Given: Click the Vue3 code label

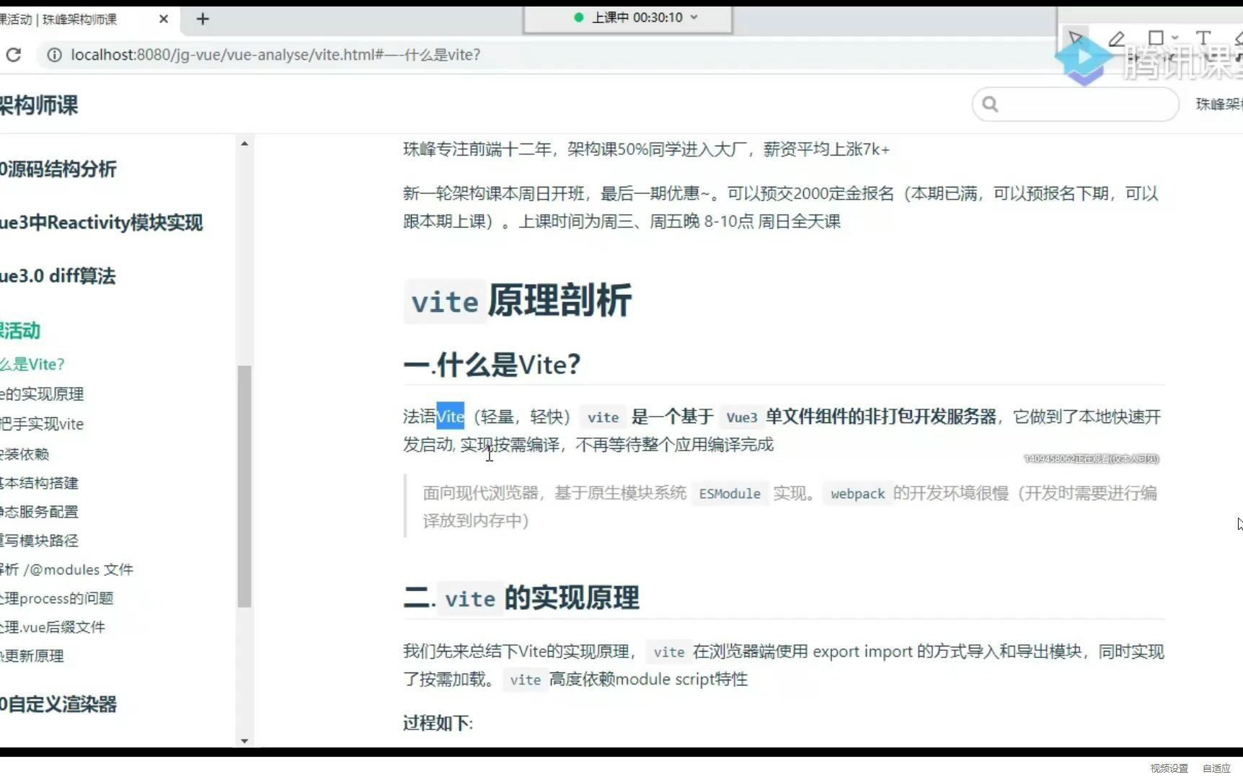Looking at the screenshot, I should click(742, 417).
